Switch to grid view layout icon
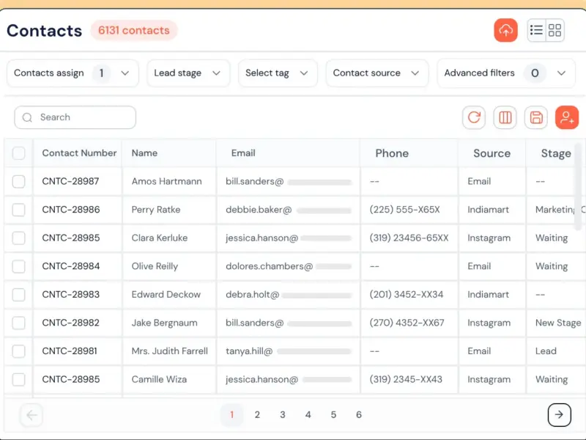586x440 pixels. 555,30
